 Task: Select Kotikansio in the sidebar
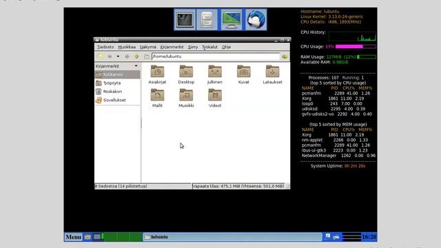pos(117,74)
